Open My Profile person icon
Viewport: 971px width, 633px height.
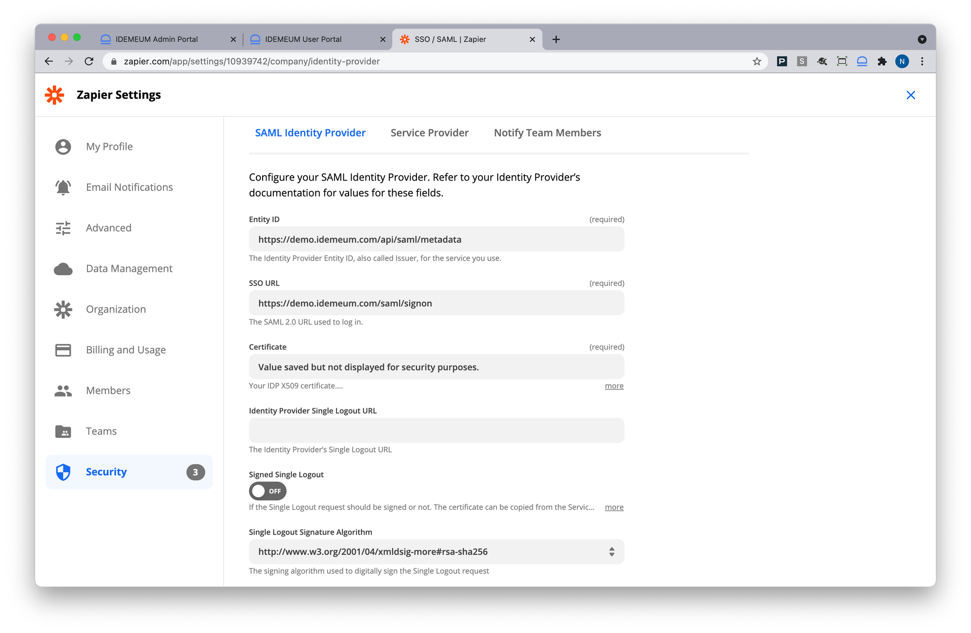coord(63,147)
